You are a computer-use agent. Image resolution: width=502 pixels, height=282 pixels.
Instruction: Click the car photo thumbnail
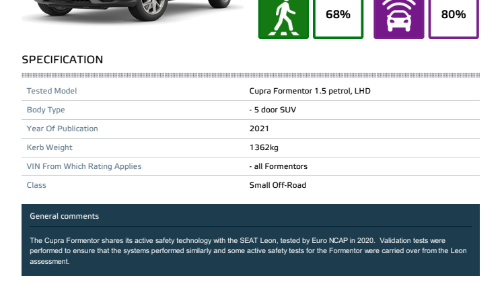(x=132, y=11)
